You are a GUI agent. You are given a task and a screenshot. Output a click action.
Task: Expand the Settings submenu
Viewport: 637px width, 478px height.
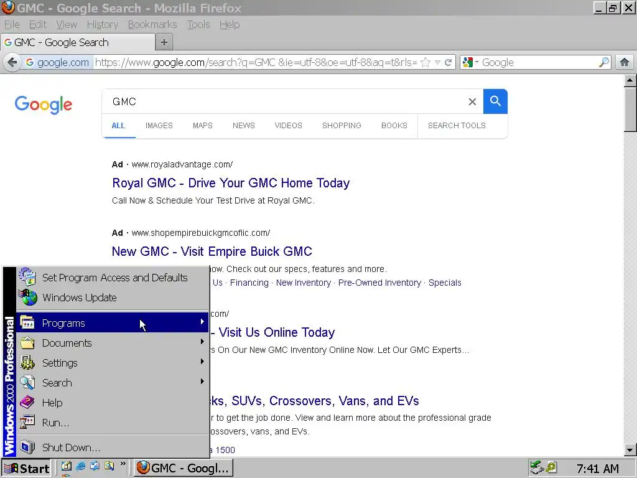[113, 363]
